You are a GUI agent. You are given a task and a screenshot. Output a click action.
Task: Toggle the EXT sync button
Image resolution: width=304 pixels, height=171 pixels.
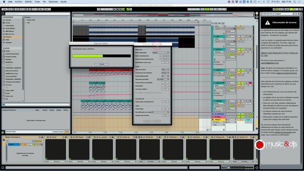pos(10,9)
